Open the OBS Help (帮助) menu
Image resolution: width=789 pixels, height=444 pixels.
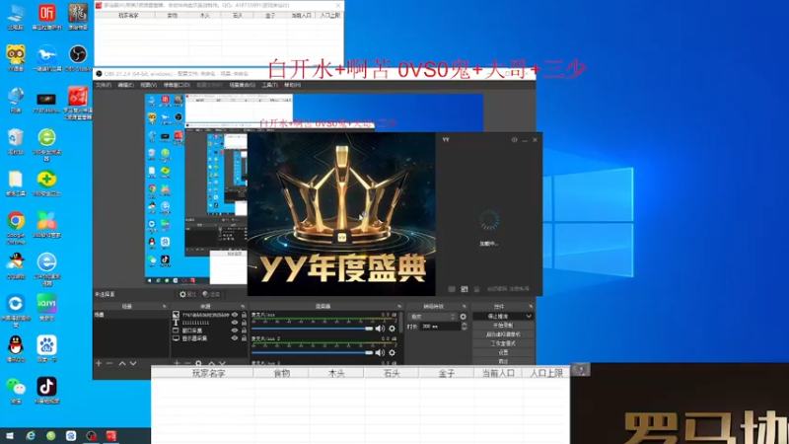[x=292, y=85]
